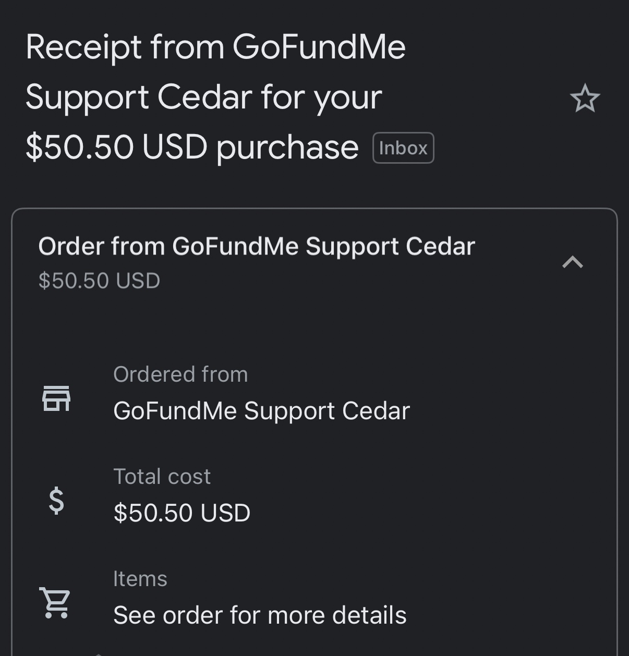
Task: Star this GoFundMe receipt email
Action: coord(585,98)
